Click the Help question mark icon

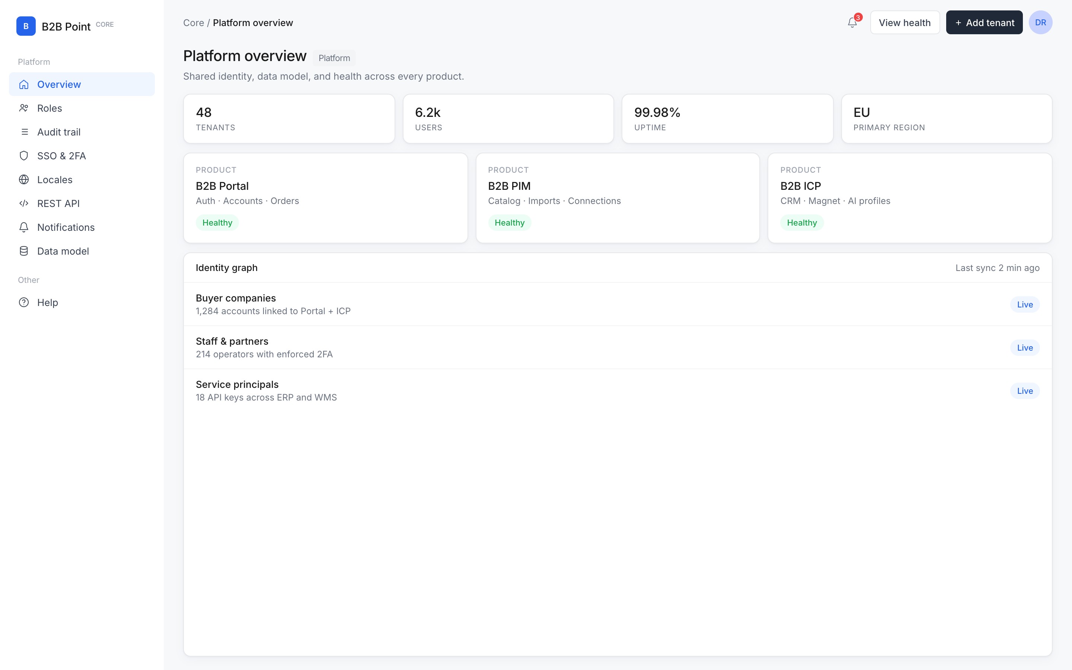[24, 303]
